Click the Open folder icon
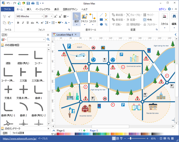The width and height of the screenshot is (179, 142). pyautogui.click(x=24, y=3)
